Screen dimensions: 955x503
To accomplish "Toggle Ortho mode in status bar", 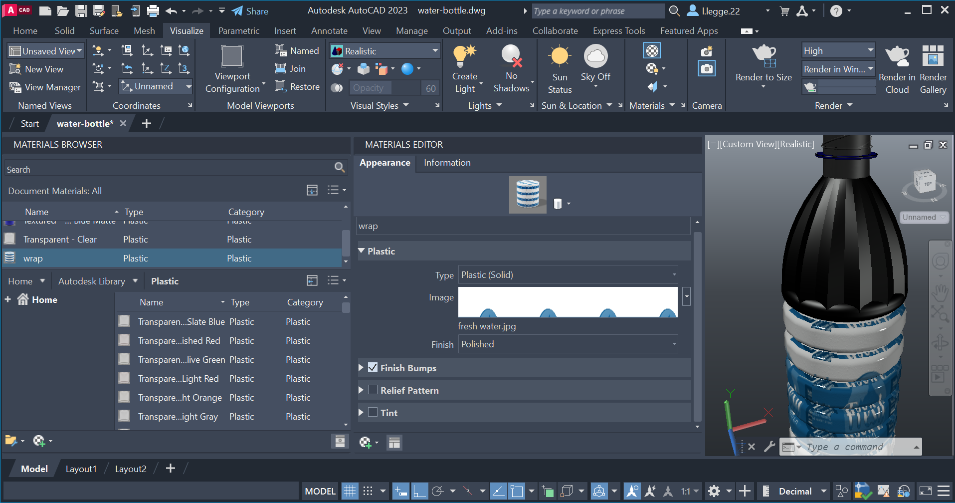I will point(419,492).
